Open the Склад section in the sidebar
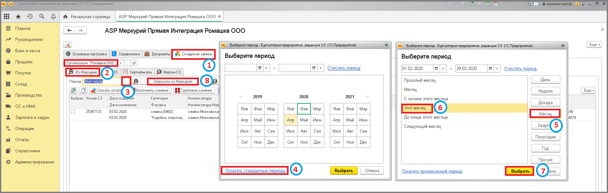This screenshot has width=608, height=193. point(21,84)
